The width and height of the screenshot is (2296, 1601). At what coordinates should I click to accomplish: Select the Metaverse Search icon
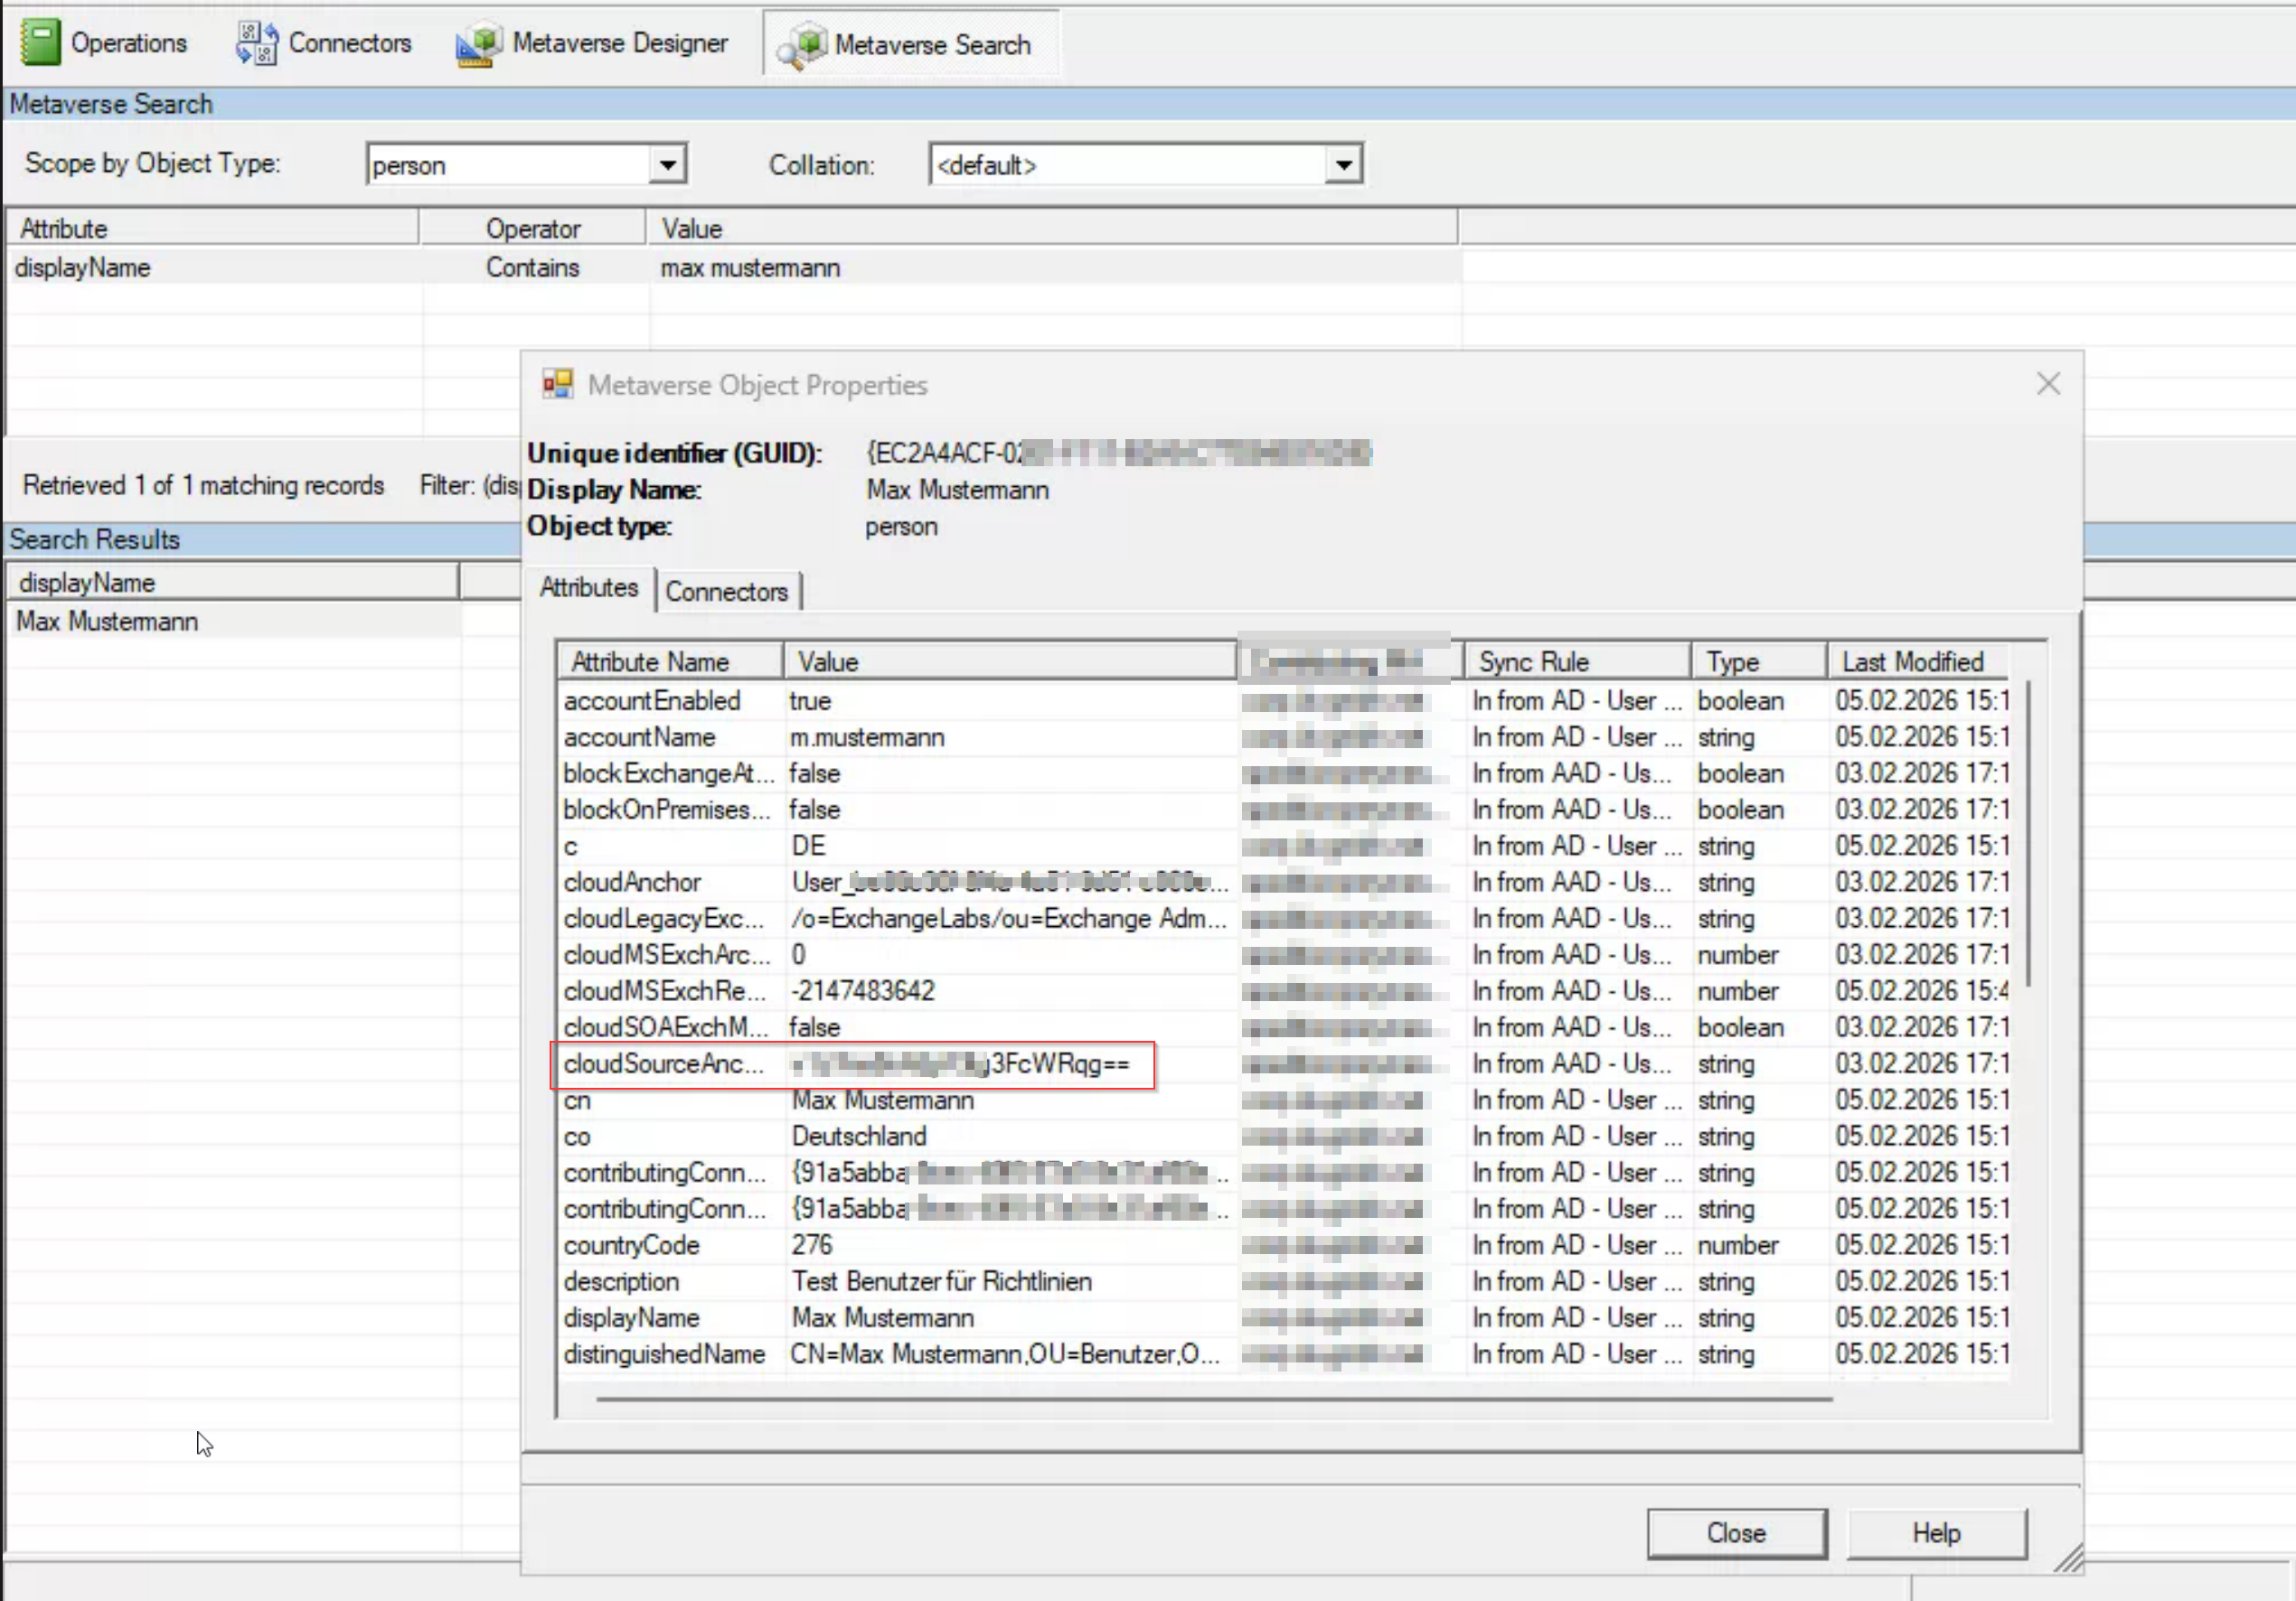(803, 45)
